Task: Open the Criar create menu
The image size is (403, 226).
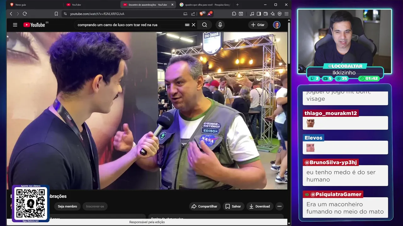Action: click(x=258, y=25)
